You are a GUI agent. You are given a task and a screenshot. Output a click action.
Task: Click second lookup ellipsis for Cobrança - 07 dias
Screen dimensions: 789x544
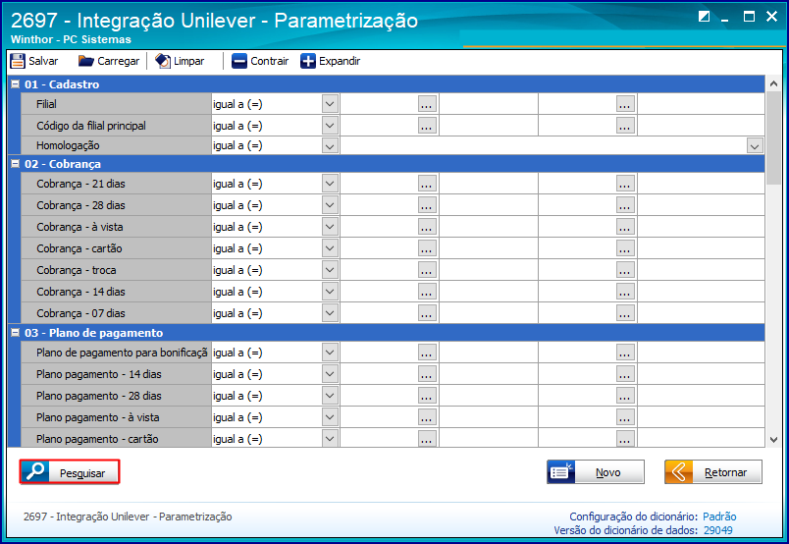[625, 313]
